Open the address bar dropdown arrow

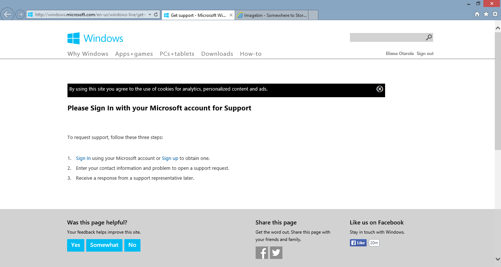point(150,15)
